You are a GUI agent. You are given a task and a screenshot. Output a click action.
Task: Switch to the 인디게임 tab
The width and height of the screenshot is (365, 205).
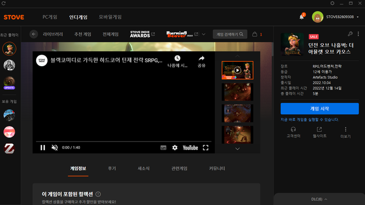(x=78, y=17)
